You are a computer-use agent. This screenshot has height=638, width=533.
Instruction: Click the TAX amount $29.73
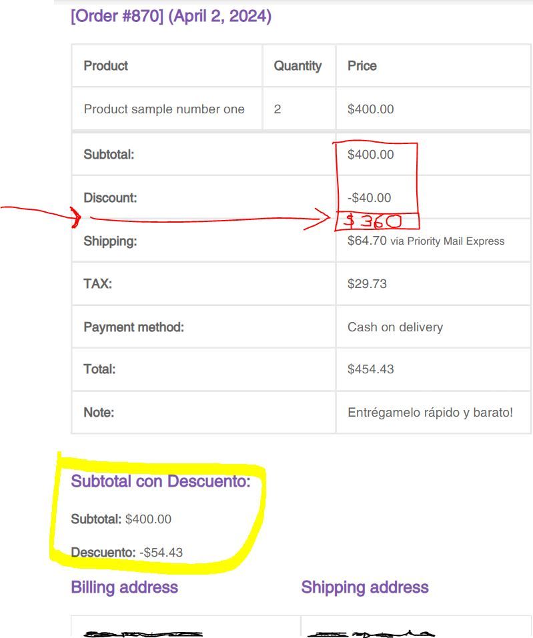click(x=367, y=283)
